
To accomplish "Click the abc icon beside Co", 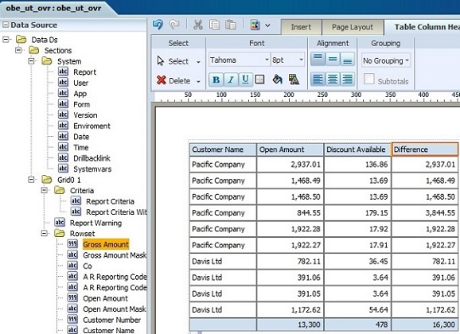I will [x=72, y=266].
